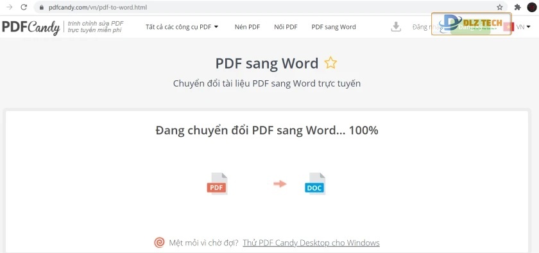Bookmark this page with the address bar star
This screenshot has height=253, width=539.
click(499, 7)
